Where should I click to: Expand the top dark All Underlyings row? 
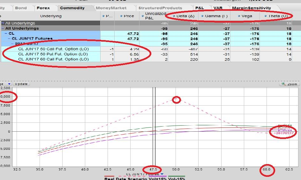coord(3,23)
